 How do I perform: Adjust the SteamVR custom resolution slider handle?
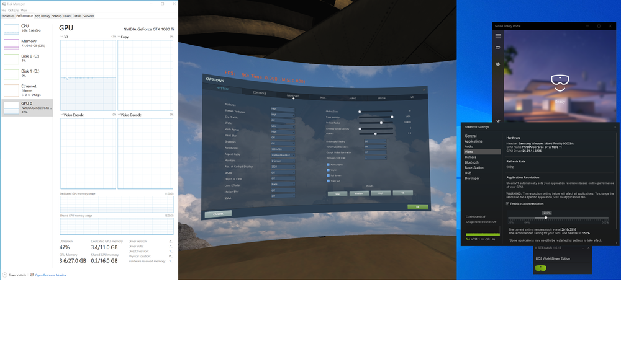[546, 218]
